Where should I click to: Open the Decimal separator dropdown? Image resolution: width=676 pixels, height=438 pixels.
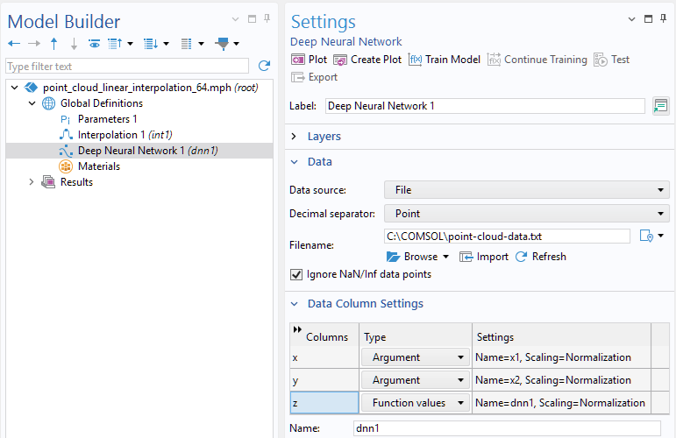coord(526,214)
